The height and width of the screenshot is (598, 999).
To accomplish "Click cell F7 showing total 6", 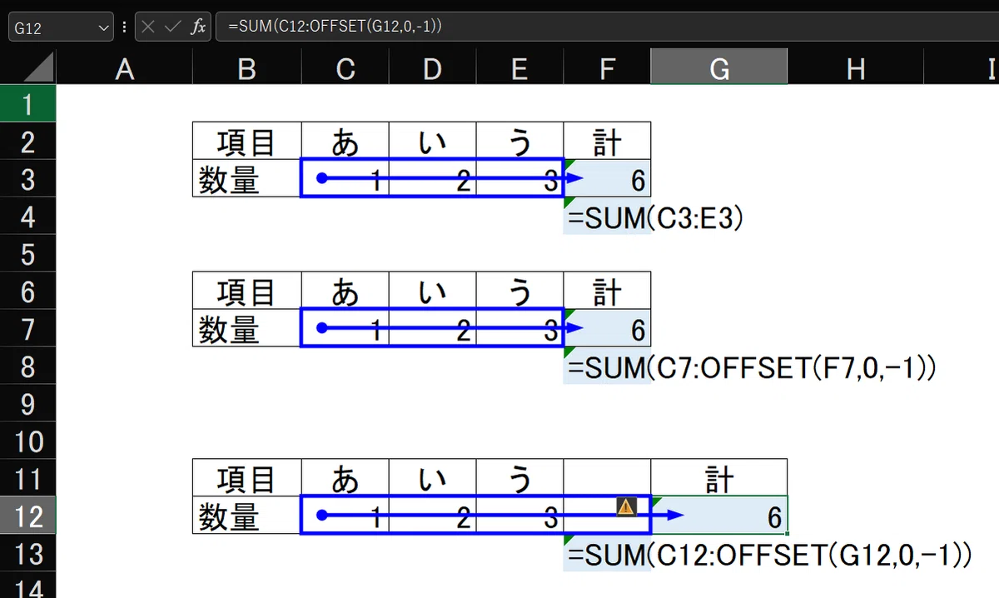I will pyautogui.click(x=607, y=328).
